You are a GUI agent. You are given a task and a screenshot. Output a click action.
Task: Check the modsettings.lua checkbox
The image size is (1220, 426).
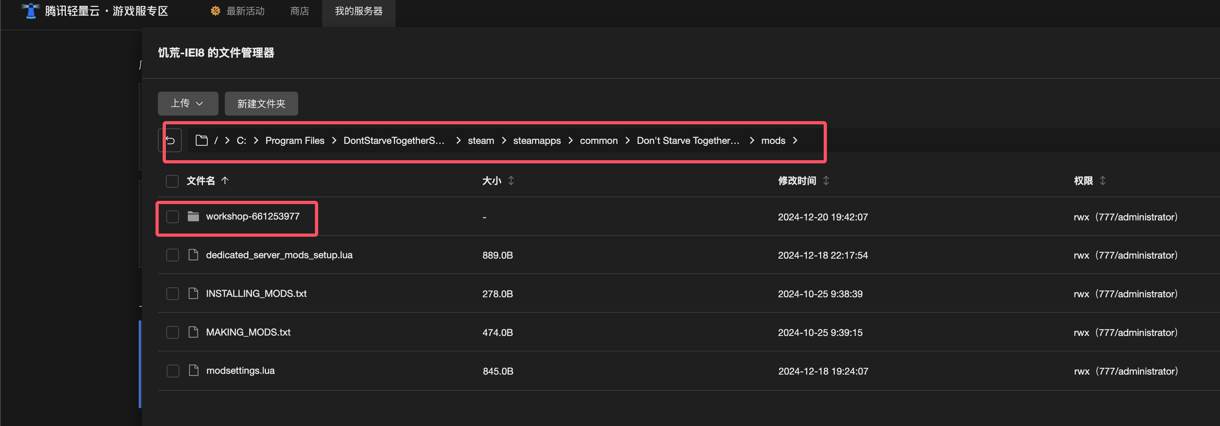(172, 371)
